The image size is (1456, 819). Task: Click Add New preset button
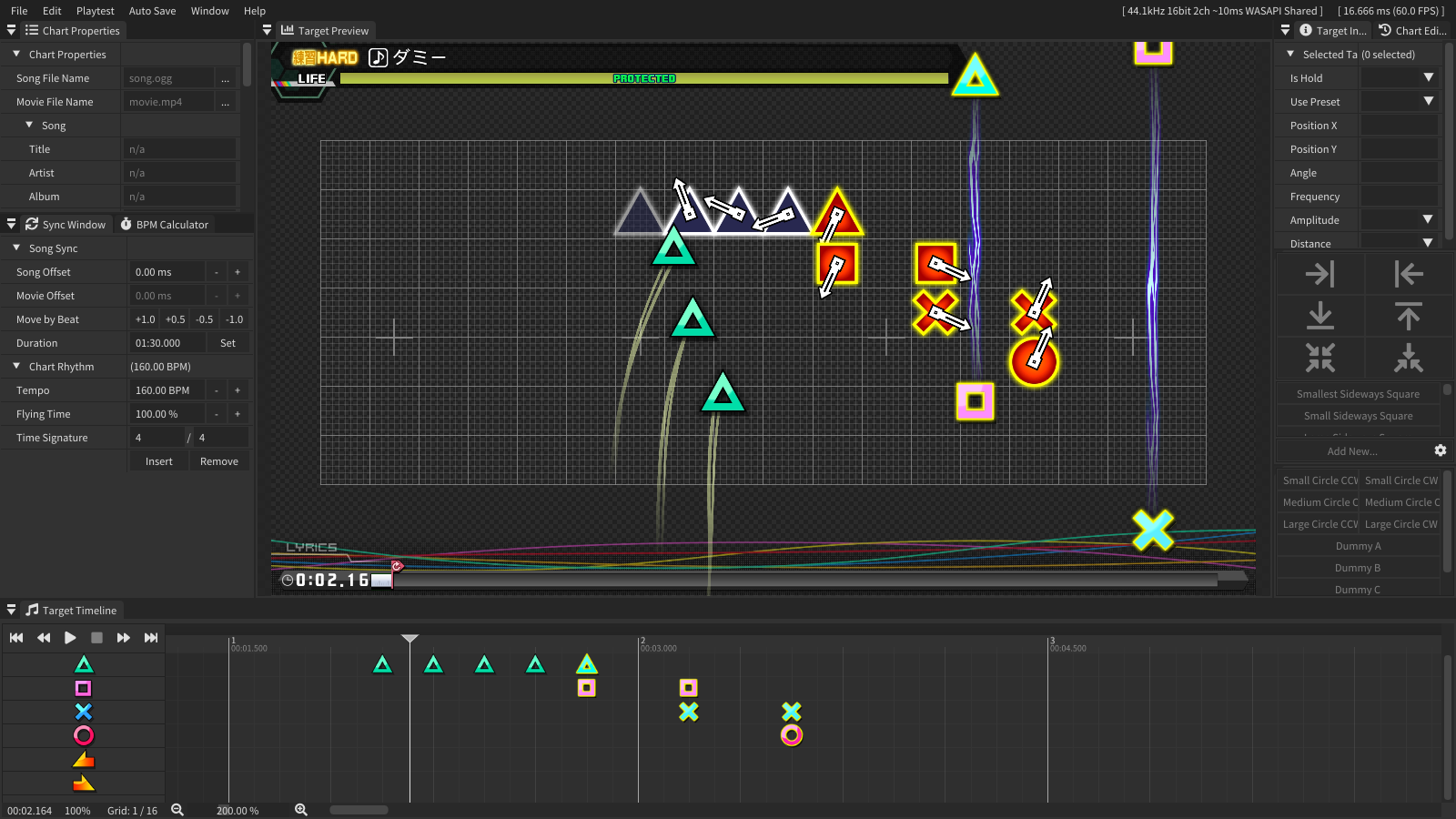(1352, 451)
